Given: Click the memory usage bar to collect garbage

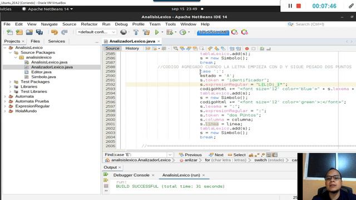Looking at the screenshot, I should coord(213,32).
